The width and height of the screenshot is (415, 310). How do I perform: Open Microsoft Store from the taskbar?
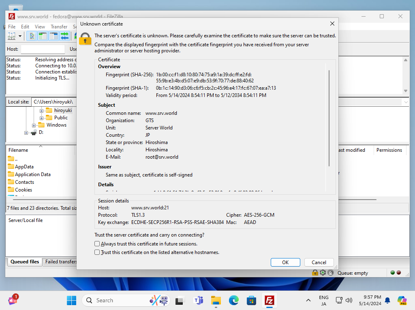coord(251,300)
